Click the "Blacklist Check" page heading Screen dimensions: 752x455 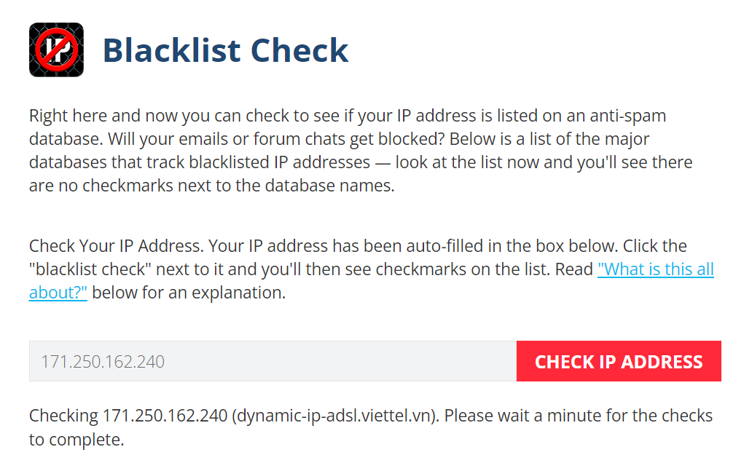click(x=225, y=50)
